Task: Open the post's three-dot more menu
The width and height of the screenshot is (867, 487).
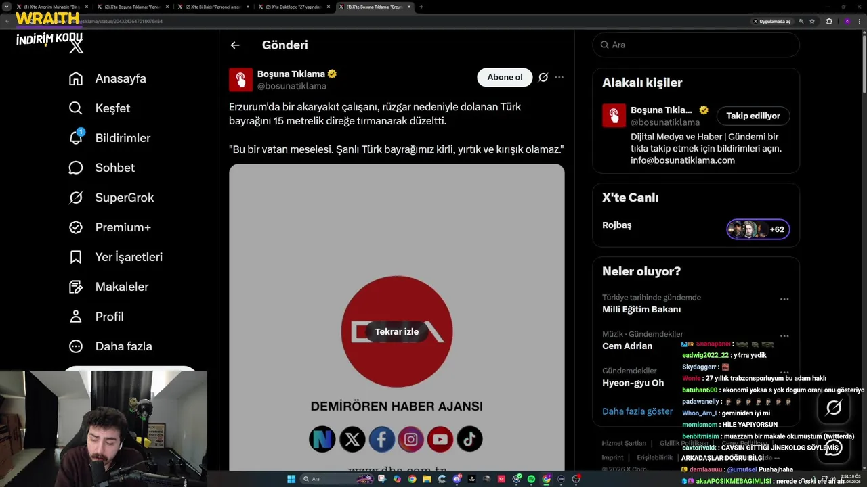Action: (559, 77)
